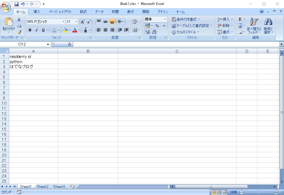
Task: Decrease font size with small A
Action: (x=89, y=22)
